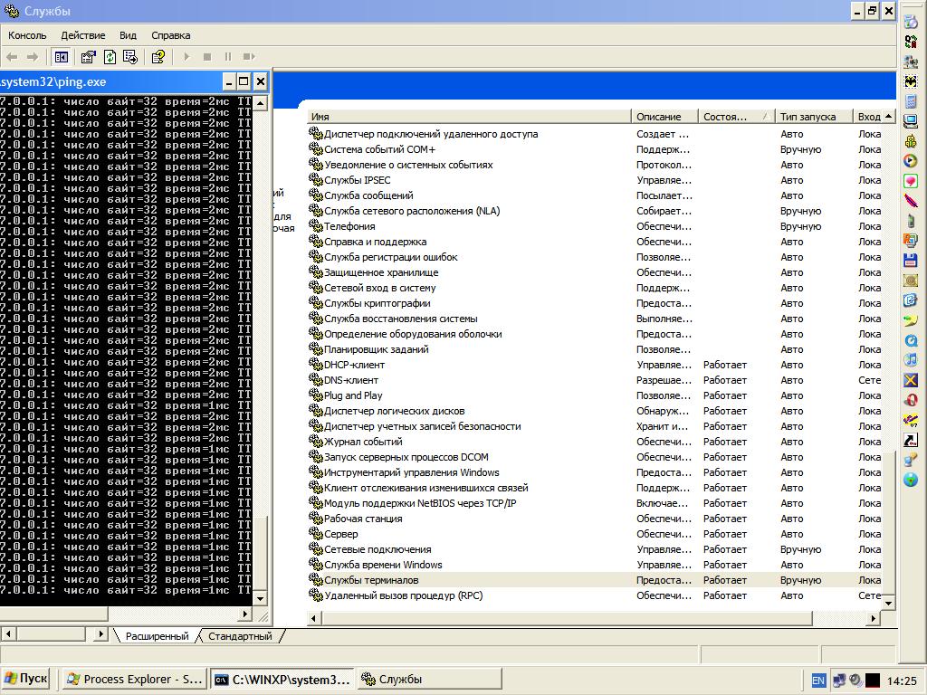Sort by the Состояние column header
Viewport: 927px width, 695px height.
[737, 117]
